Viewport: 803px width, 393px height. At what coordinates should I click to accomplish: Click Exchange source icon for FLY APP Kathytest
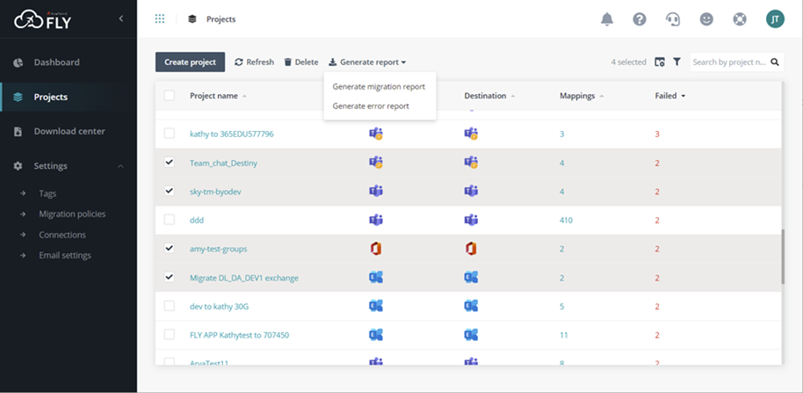376,335
